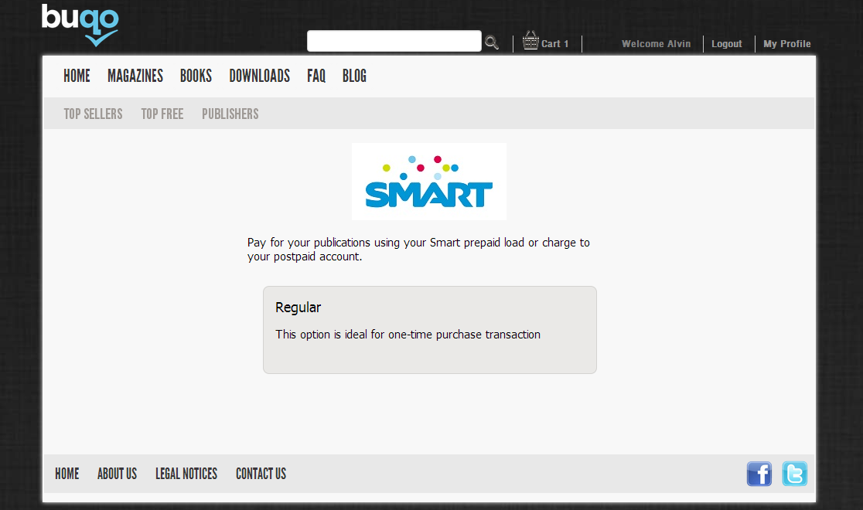
Task: Click Welcome Alvin text
Action: pyautogui.click(x=656, y=44)
